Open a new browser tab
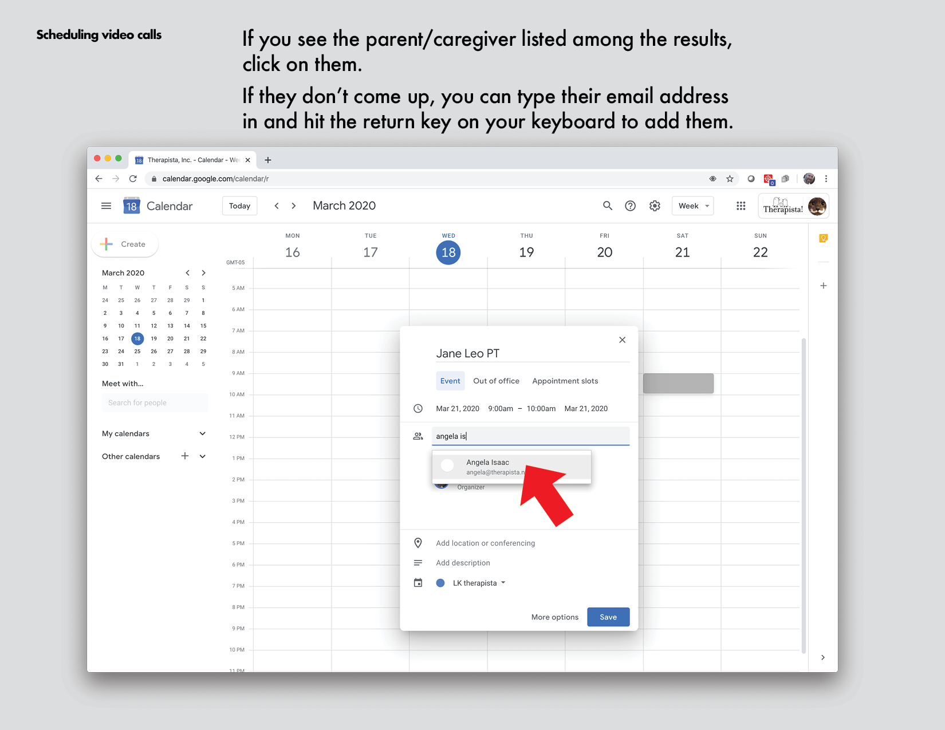The width and height of the screenshot is (945, 730). 267,160
